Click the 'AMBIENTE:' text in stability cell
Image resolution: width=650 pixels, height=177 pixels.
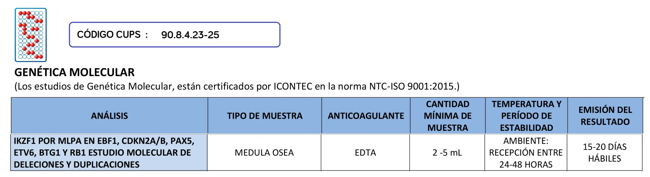click(526, 141)
